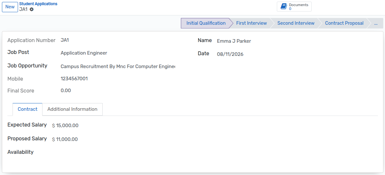Screen dimensions: 385x175
Task: Edit Expected Salary $ 15,000.00
Action: 65,126
